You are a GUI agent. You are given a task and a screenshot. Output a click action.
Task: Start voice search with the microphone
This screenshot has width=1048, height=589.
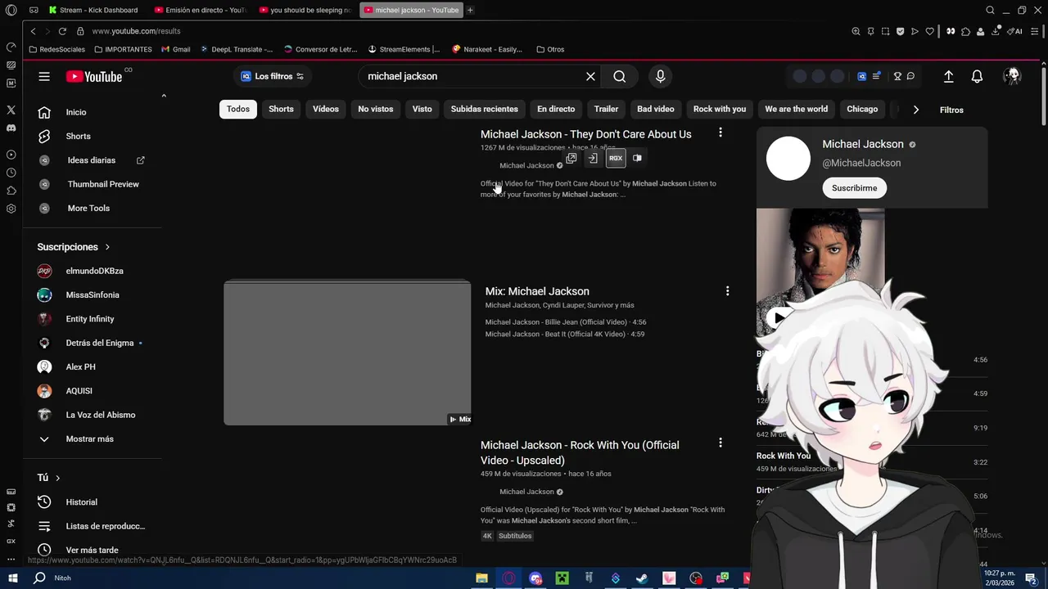pyautogui.click(x=661, y=76)
